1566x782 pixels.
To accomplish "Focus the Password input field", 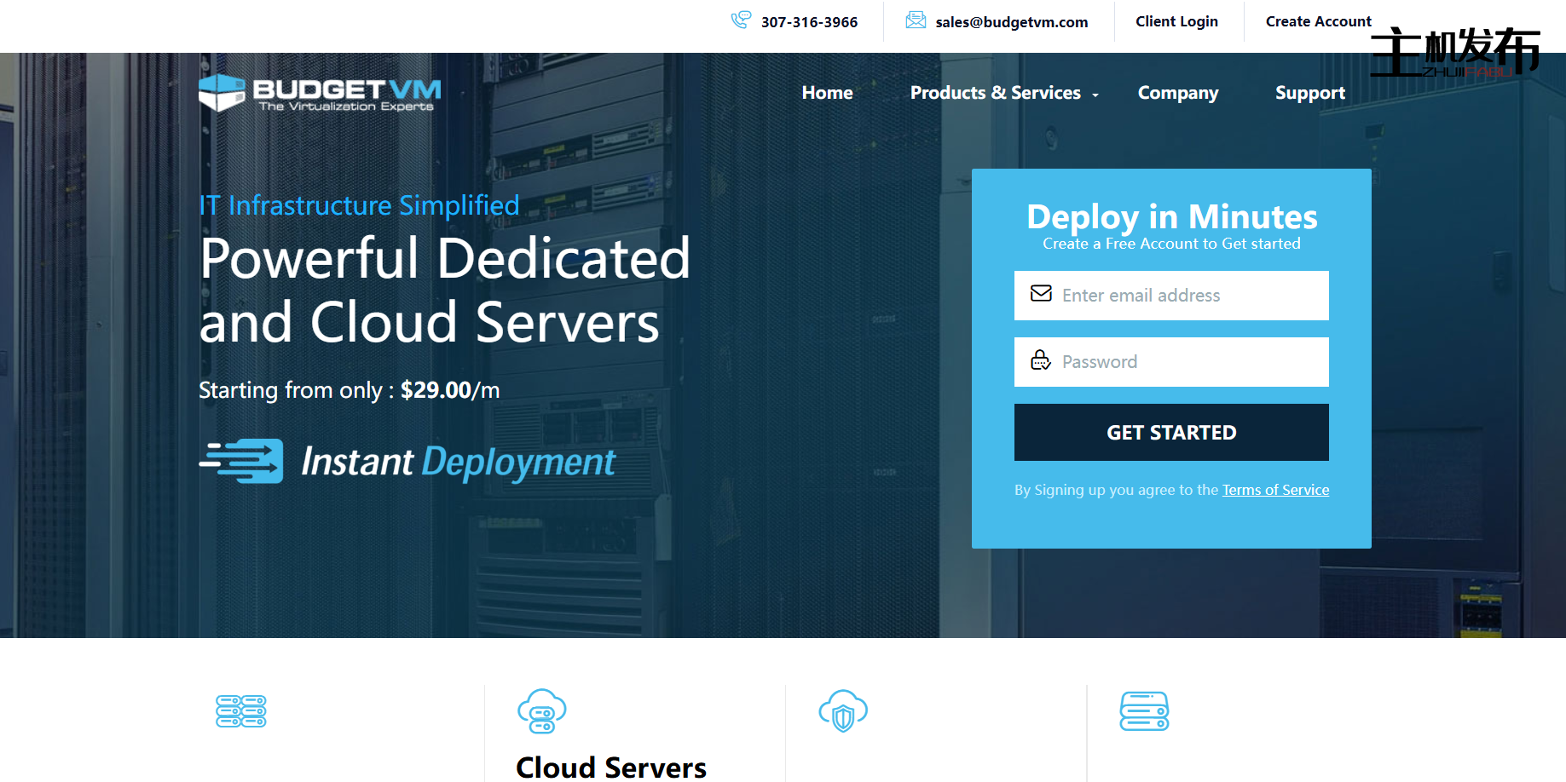I will click(1185, 362).
